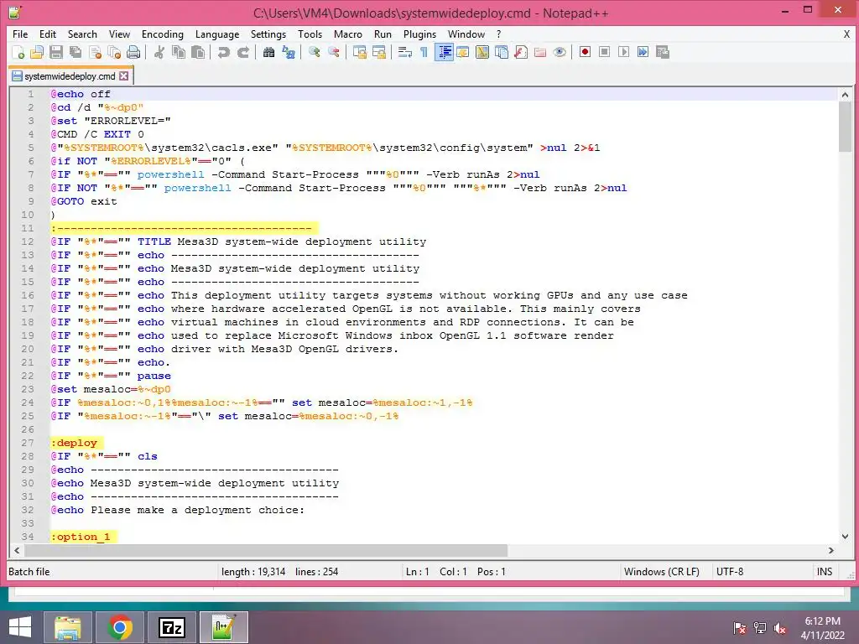The height and width of the screenshot is (644, 859).
Task: Open Folder as Workspace icon
Action: [x=540, y=52]
